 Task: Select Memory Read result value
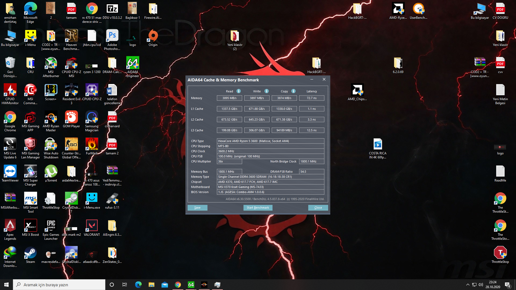coord(229,98)
